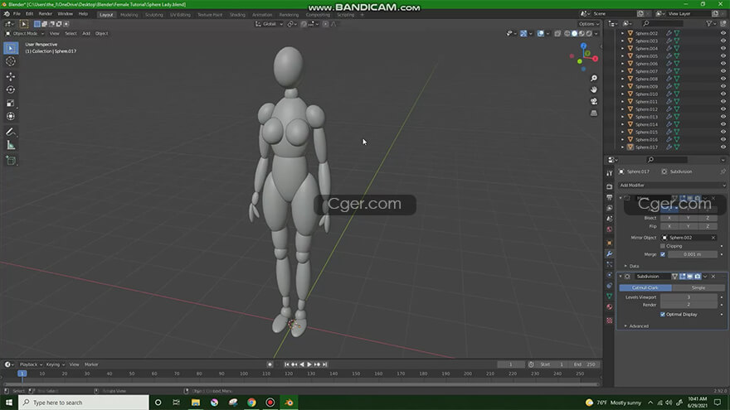The width and height of the screenshot is (730, 410).
Task: Select the Simple subdivision type button
Action: coord(698,287)
